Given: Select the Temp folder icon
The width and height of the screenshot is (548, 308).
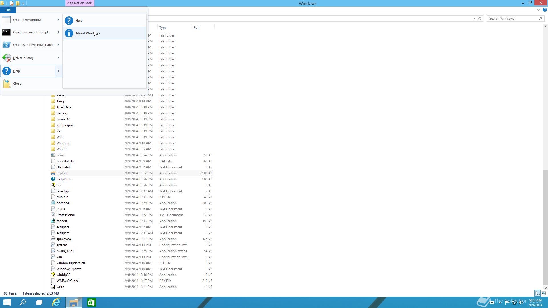Looking at the screenshot, I should tap(53, 101).
